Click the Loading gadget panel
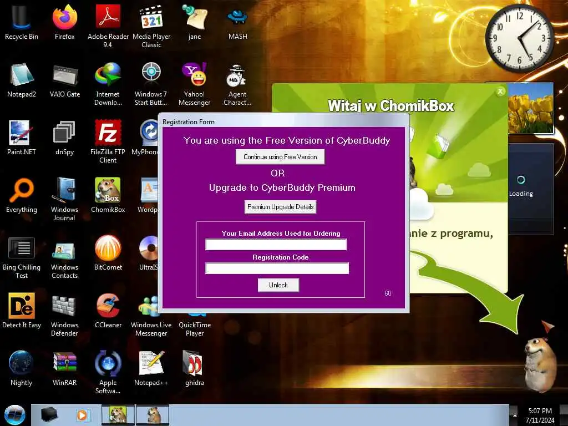The height and width of the screenshot is (426, 568). tap(531, 189)
